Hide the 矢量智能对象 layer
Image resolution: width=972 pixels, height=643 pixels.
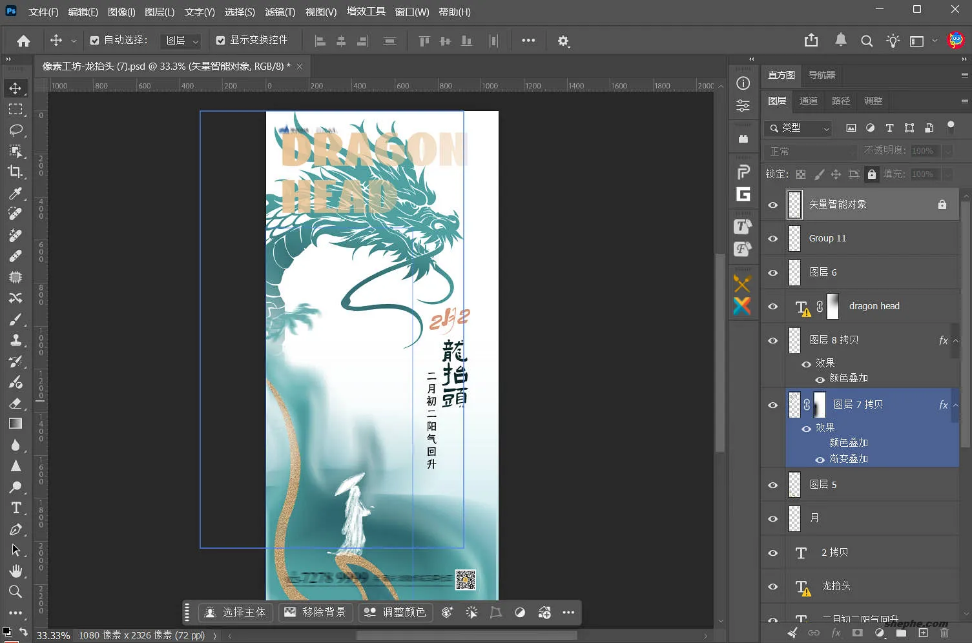pos(772,205)
